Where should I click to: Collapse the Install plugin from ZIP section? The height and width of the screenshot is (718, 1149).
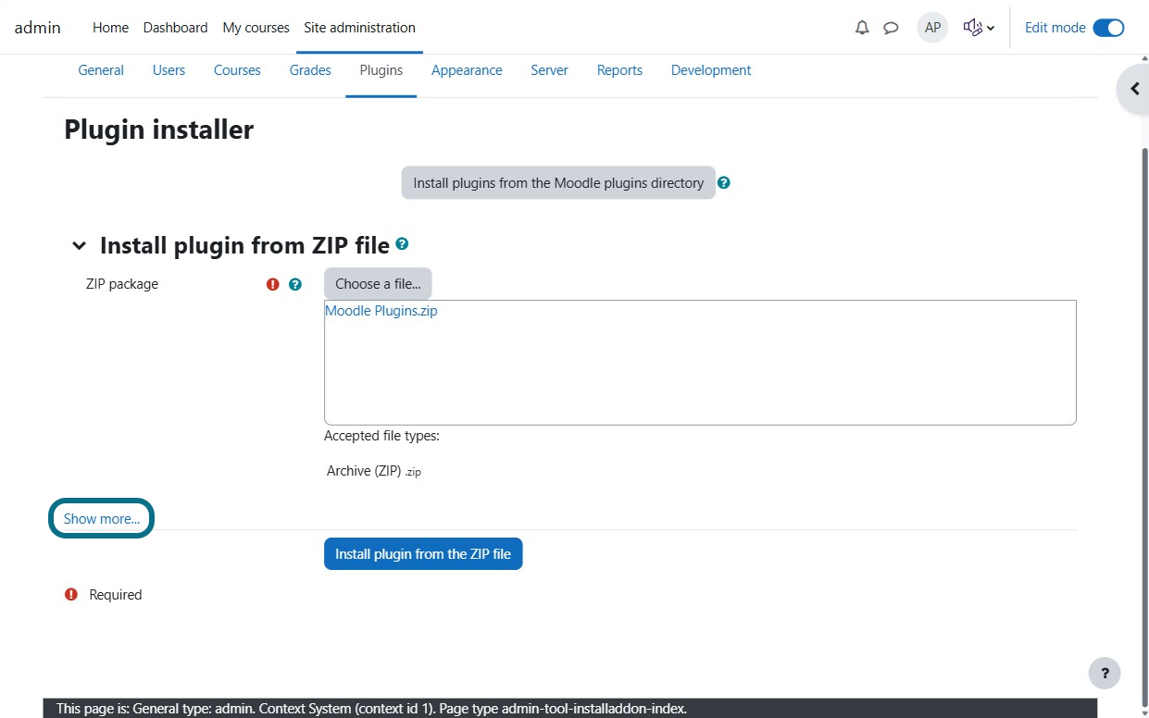point(80,246)
